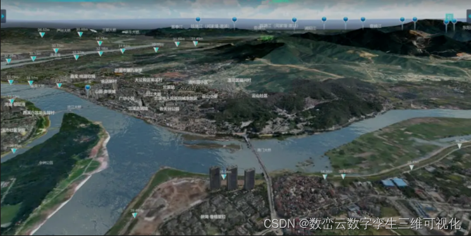471x236 pixels.
Task: Select the 34.36m triangle marker
Action: (325, 177)
